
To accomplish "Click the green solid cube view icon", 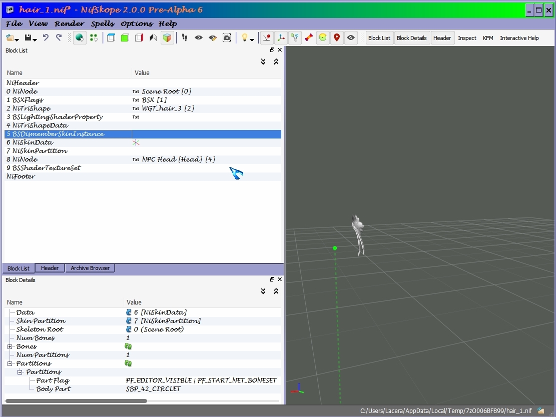I will [125, 37].
